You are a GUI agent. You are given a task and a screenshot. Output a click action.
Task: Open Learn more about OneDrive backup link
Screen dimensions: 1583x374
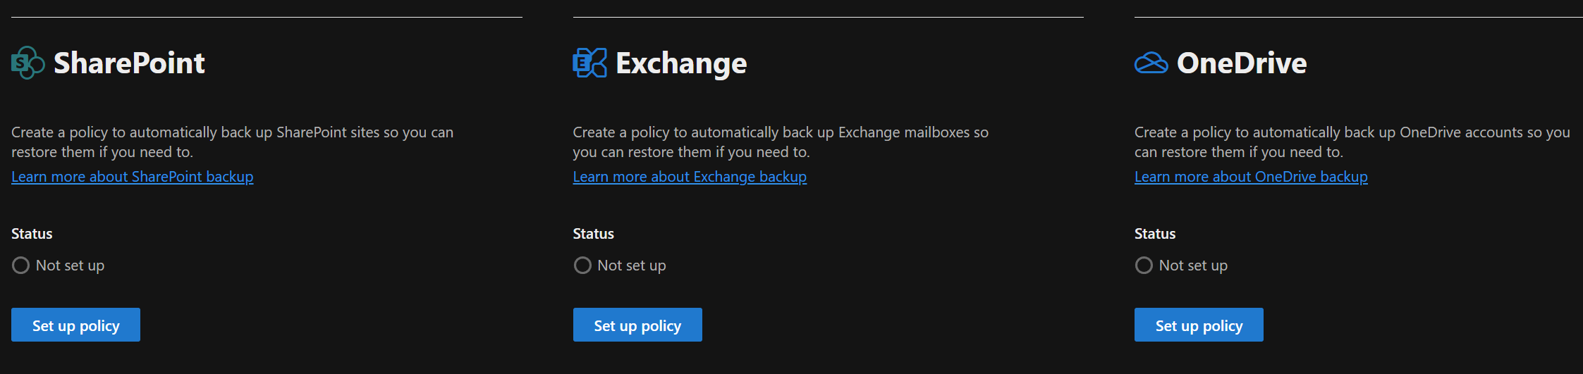pyautogui.click(x=1251, y=177)
